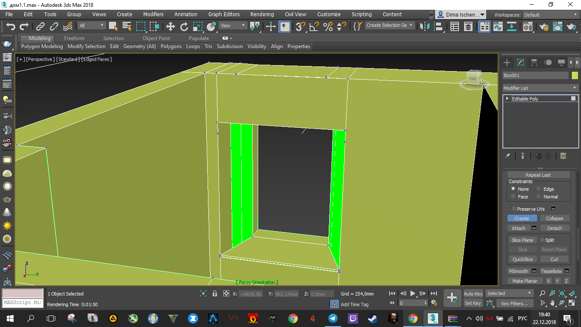Viewport: 581px width, 327px height.
Task: Click the Attach button
Action: pos(518,228)
